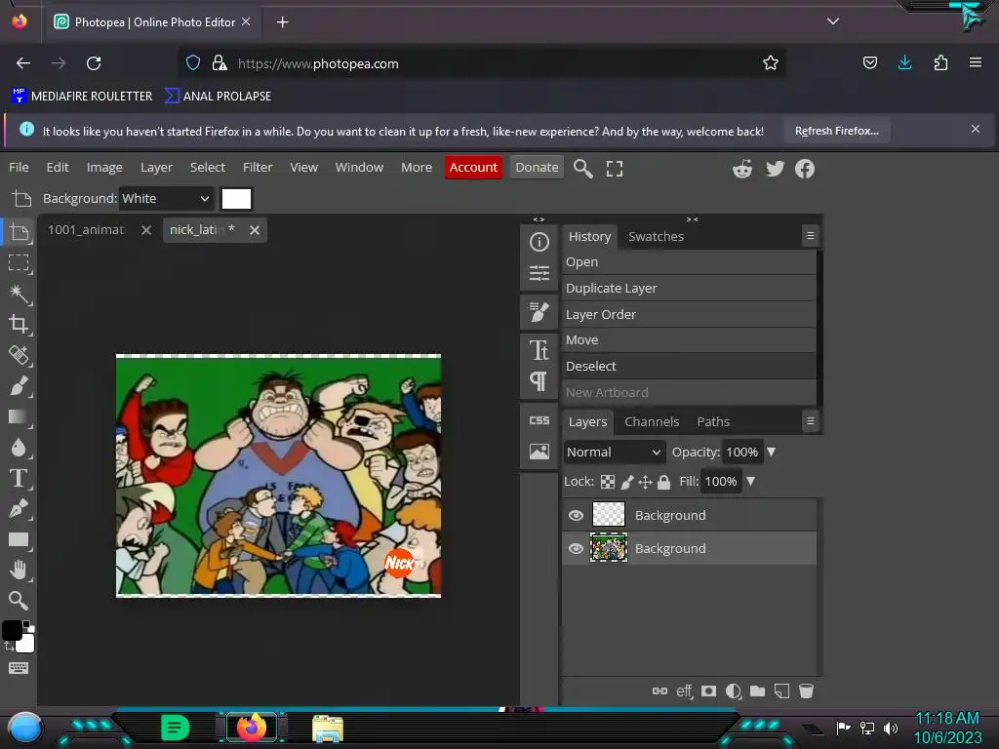The image size is (999, 749).
Task: Open the File menu
Action: tap(19, 167)
